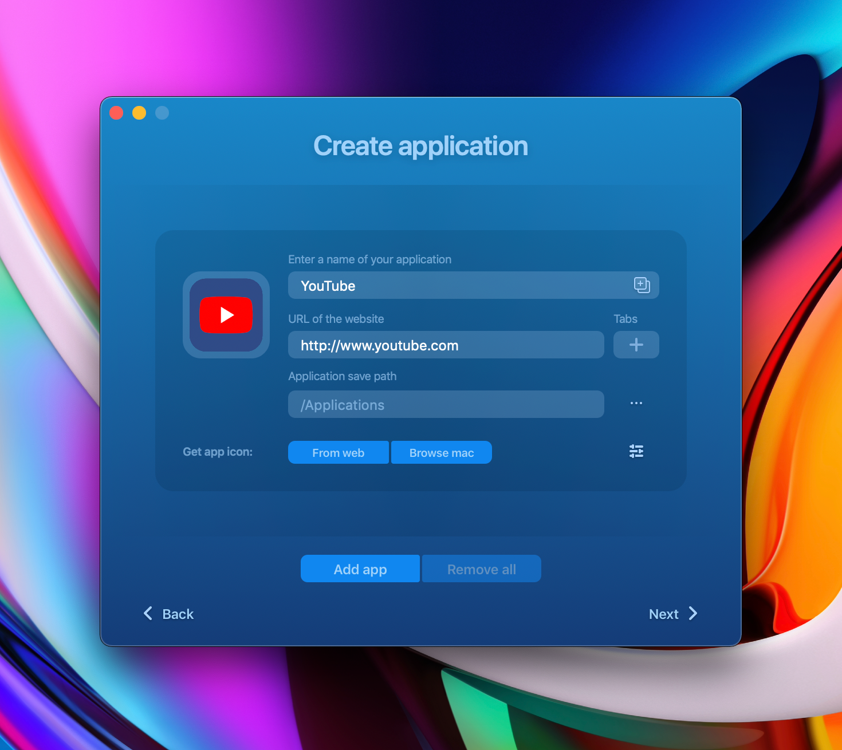Get app icon From web
The width and height of the screenshot is (842, 750).
pyautogui.click(x=339, y=452)
